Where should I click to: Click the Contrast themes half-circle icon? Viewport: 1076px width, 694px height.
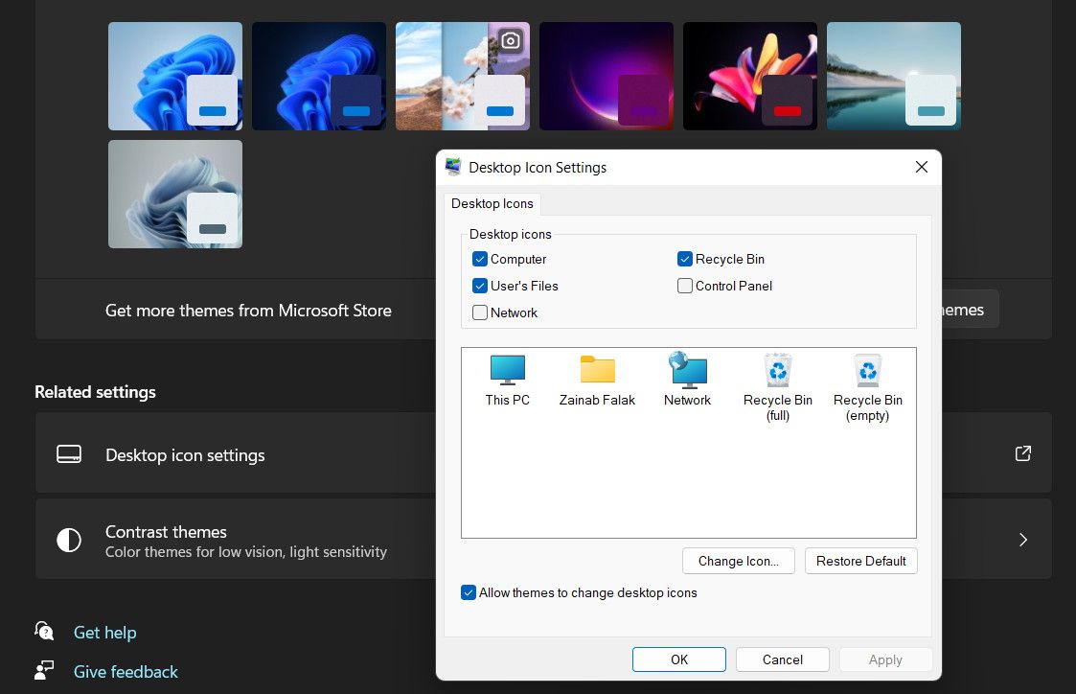[x=69, y=540]
